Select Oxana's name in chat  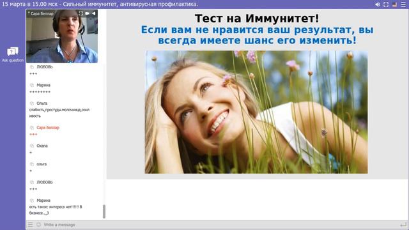pos(42,146)
